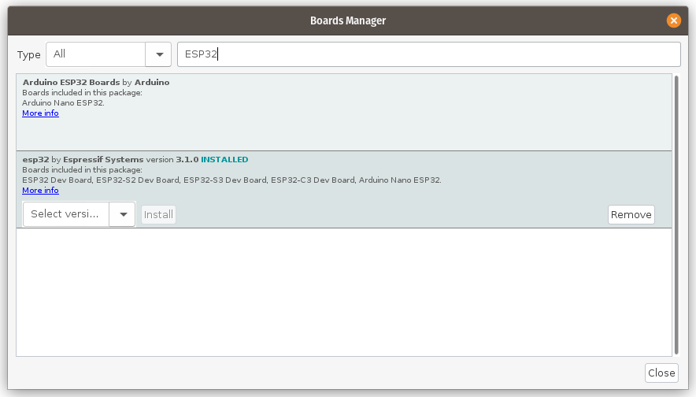Viewport: 696px width, 397px height.
Task: Click the Boards Manager title bar
Action: (x=346, y=20)
